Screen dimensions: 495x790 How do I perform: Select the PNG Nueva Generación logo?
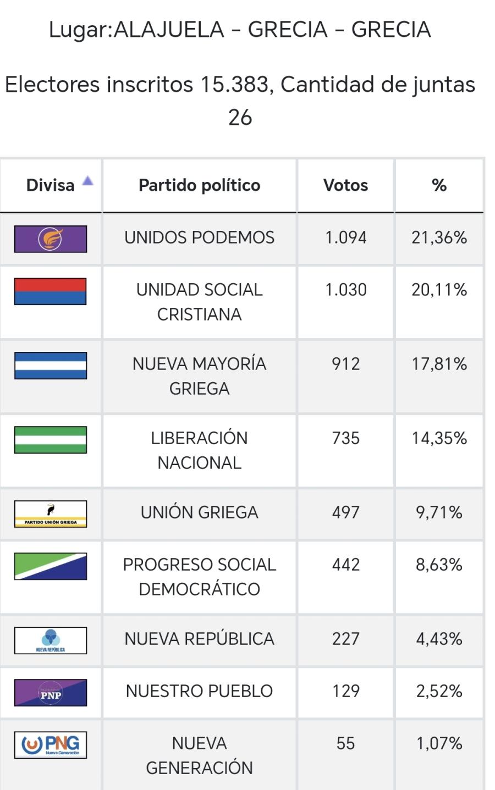[x=51, y=745]
